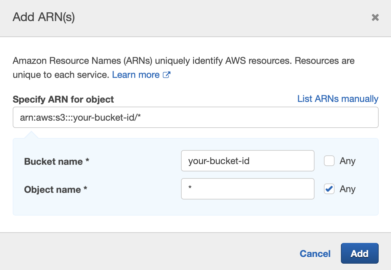The width and height of the screenshot is (391, 270).
Task: Click the Specify ARN for object heading
Action: click(63, 100)
